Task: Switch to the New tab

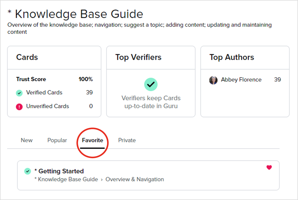Action: tap(27, 140)
